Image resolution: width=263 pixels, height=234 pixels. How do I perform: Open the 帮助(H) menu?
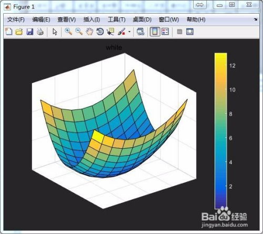196,19
